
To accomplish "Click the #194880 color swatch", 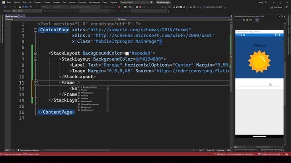I will click(137, 59).
